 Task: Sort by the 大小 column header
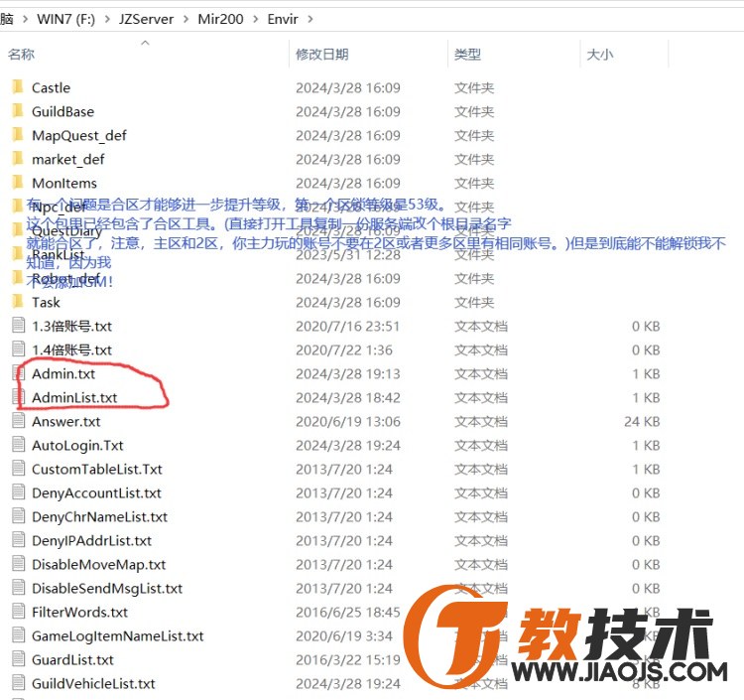pyautogui.click(x=599, y=55)
